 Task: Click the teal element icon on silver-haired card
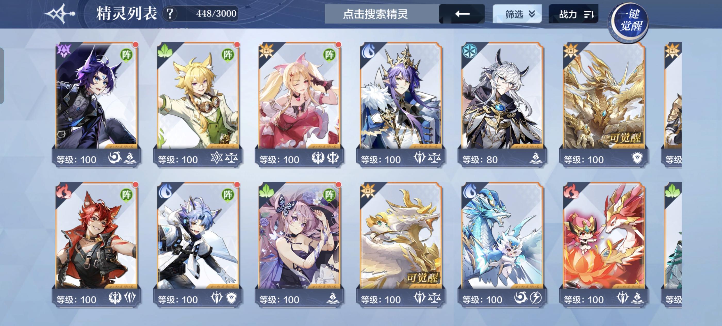pyautogui.click(x=470, y=51)
